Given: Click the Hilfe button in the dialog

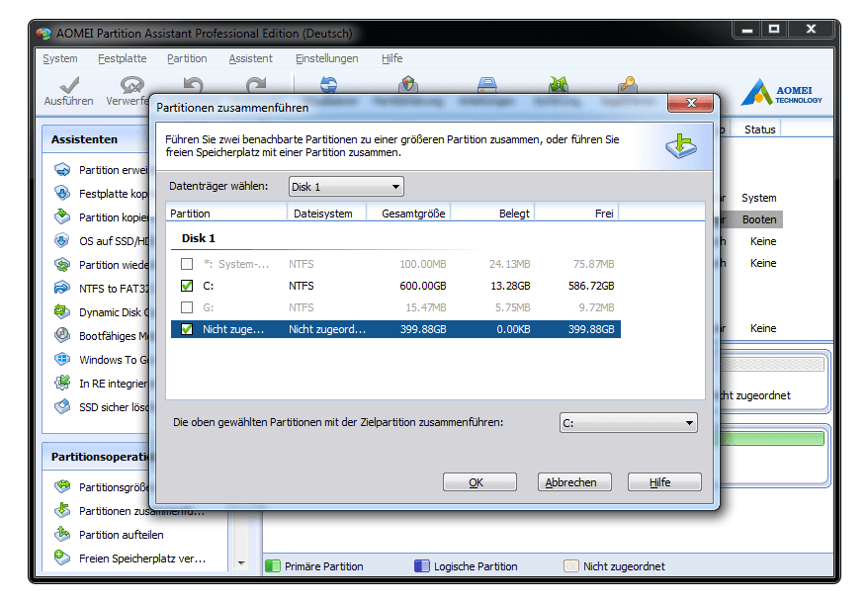Looking at the screenshot, I should click(664, 482).
